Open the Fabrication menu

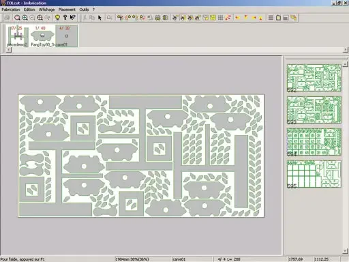click(11, 10)
